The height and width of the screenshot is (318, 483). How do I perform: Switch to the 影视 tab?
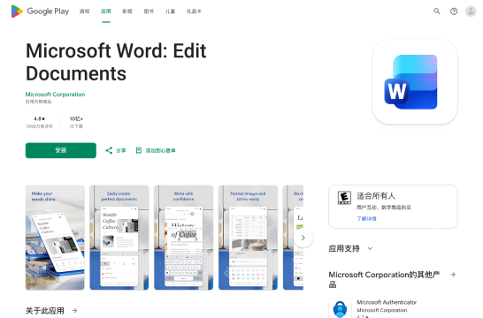(x=127, y=11)
